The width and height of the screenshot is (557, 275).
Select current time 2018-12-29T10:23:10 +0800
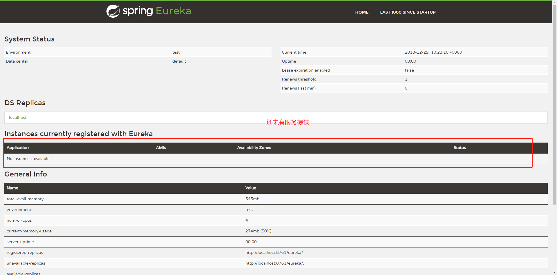coord(433,52)
